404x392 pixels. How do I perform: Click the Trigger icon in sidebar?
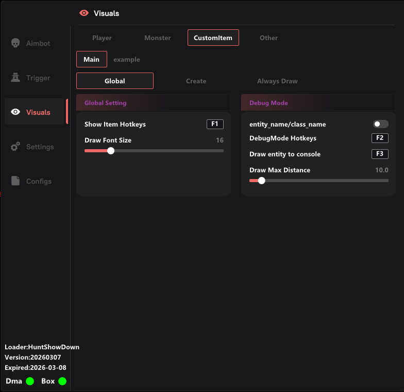pos(15,78)
